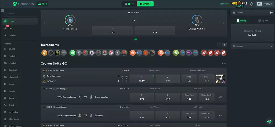
Task: Select the Premier League tournament icon
Action: [92, 53]
